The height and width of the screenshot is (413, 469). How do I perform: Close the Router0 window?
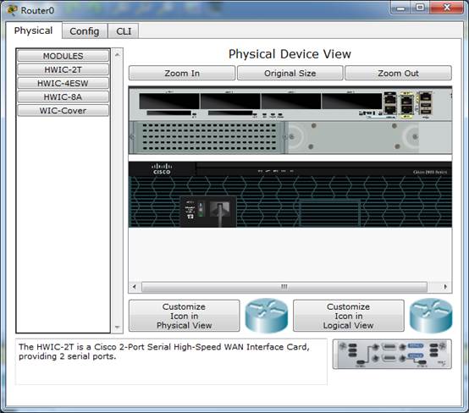447,8
